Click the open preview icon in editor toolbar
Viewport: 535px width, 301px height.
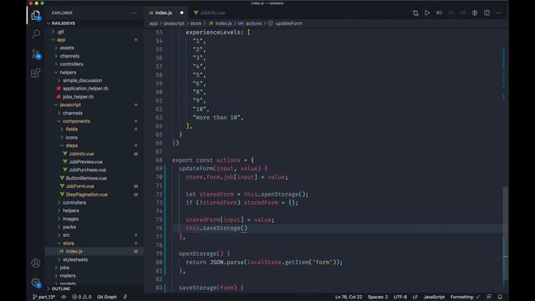pyautogui.click(x=475, y=13)
